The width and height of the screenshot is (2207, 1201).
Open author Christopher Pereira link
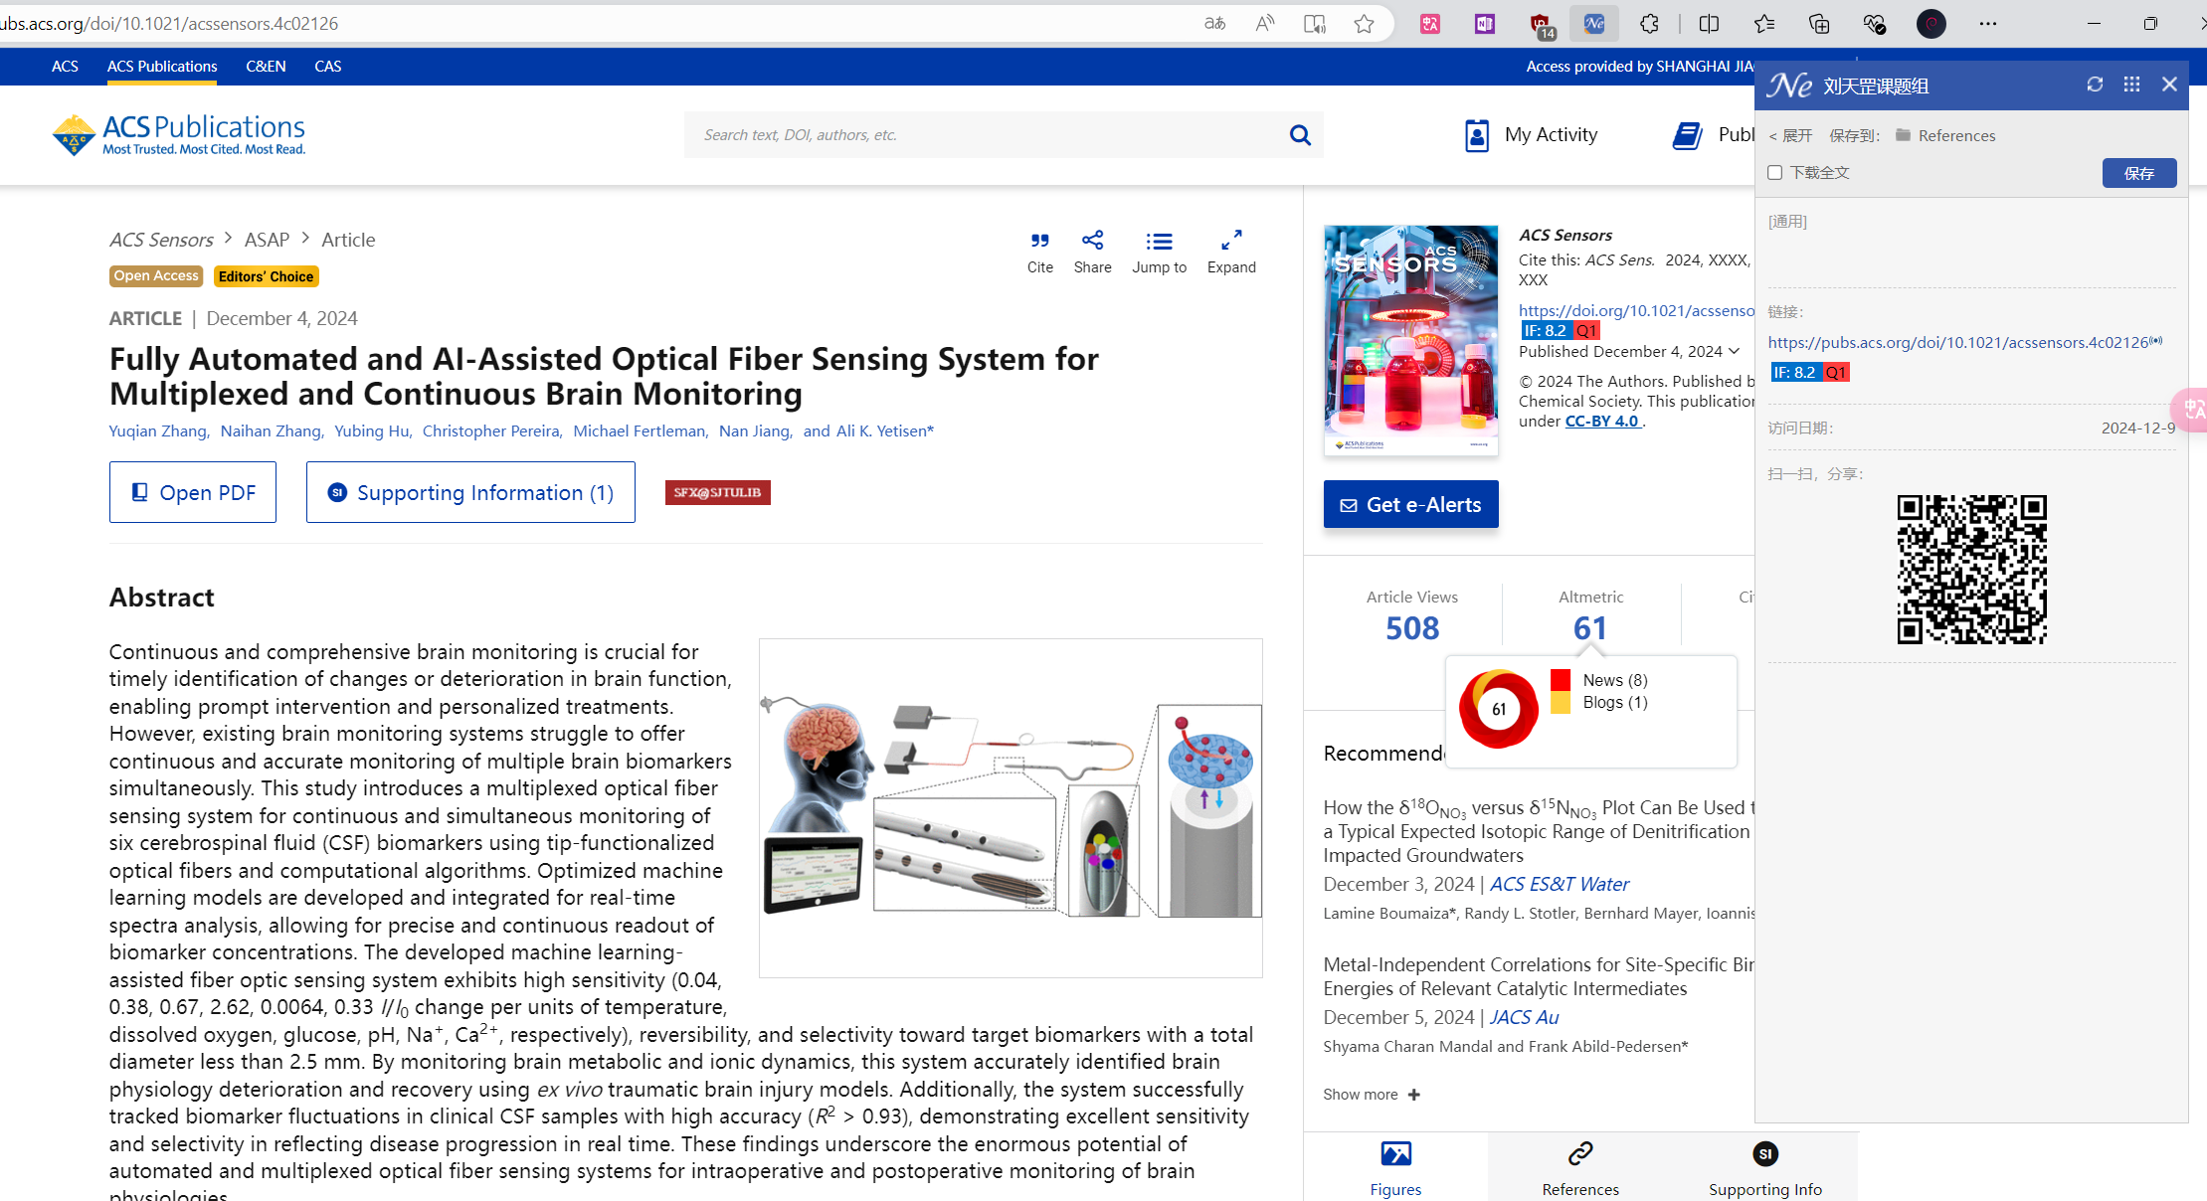coord(491,430)
